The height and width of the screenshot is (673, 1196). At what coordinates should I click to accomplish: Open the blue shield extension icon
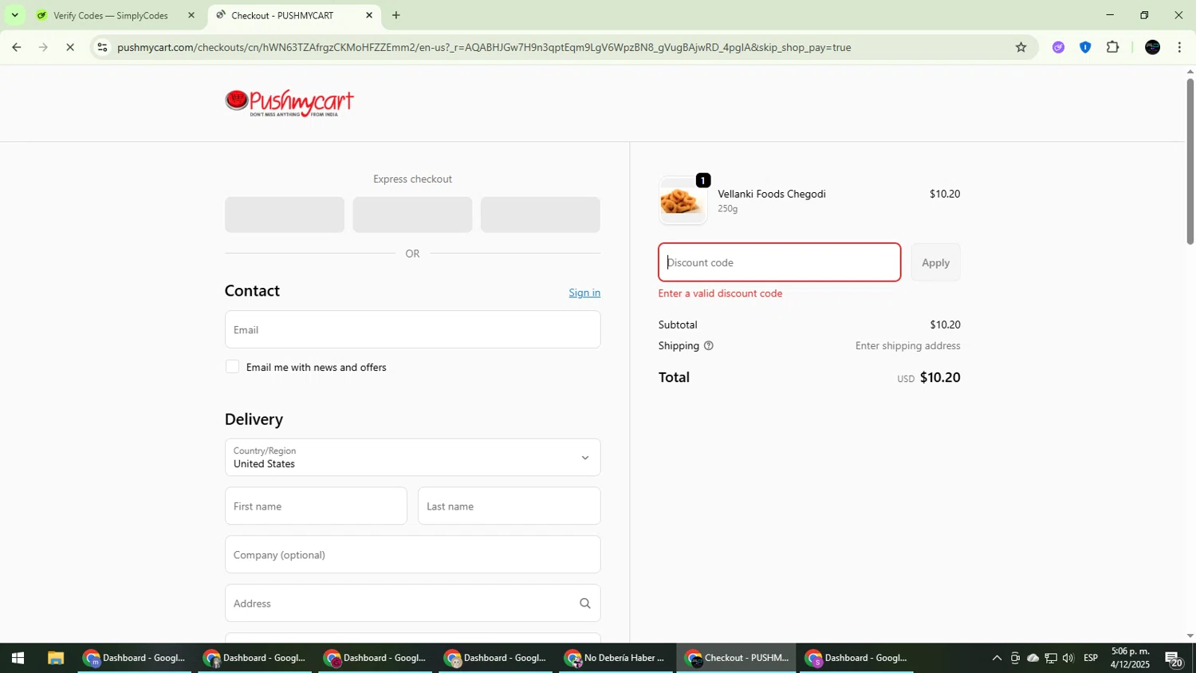coord(1085,48)
